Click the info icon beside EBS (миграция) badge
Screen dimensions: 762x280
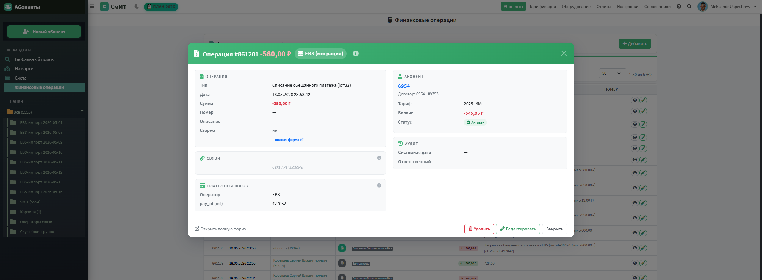(356, 54)
